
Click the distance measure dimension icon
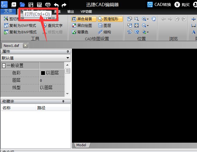[x=194, y=26]
